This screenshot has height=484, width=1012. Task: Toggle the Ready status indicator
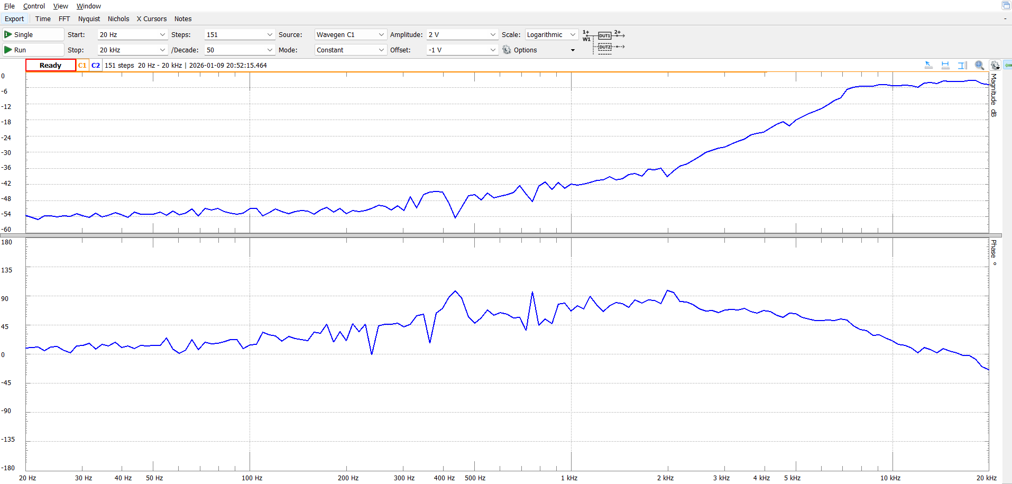click(x=51, y=66)
